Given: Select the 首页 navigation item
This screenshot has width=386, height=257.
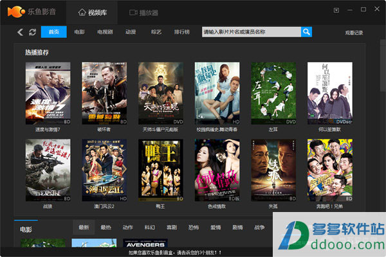Looking at the screenshot, I should pyautogui.click(x=54, y=31).
